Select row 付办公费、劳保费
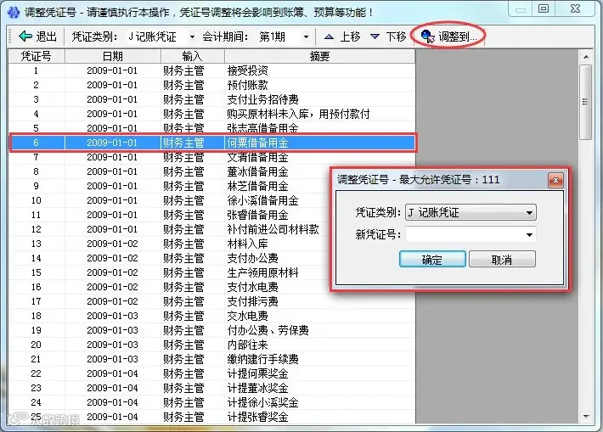 [211, 330]
